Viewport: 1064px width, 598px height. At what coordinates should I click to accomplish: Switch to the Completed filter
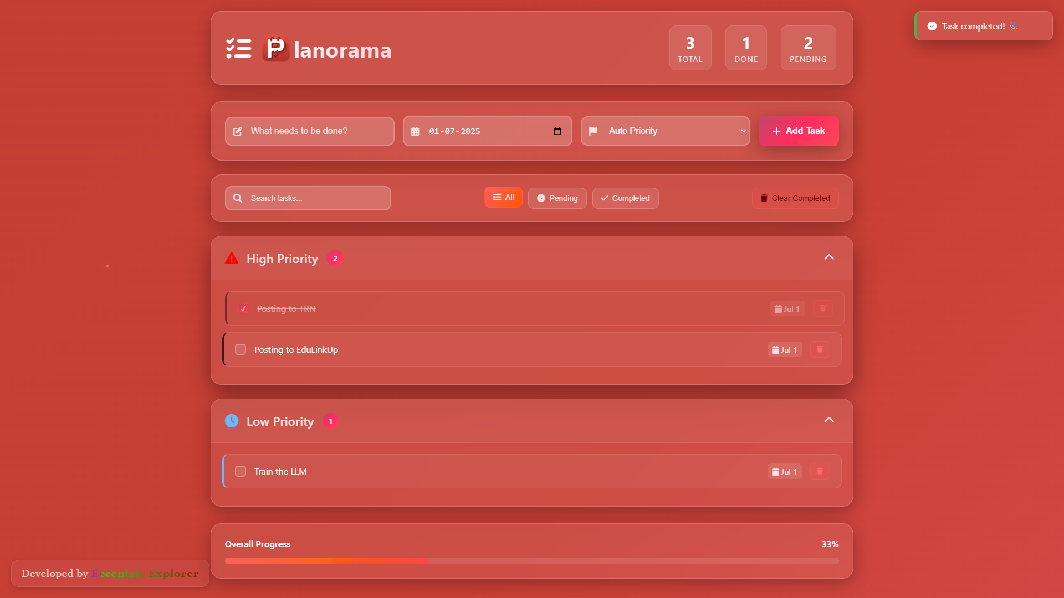626,198
